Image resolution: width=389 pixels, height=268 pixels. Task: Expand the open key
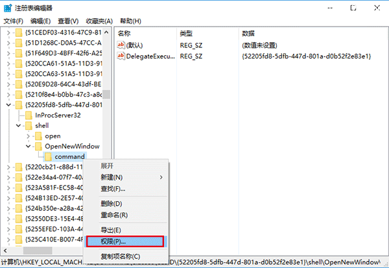[28, 136]
